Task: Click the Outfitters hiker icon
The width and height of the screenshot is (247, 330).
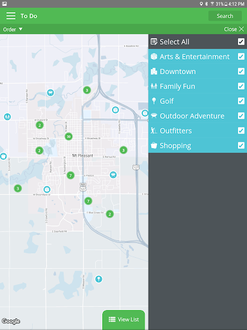Action: [154, 131]
